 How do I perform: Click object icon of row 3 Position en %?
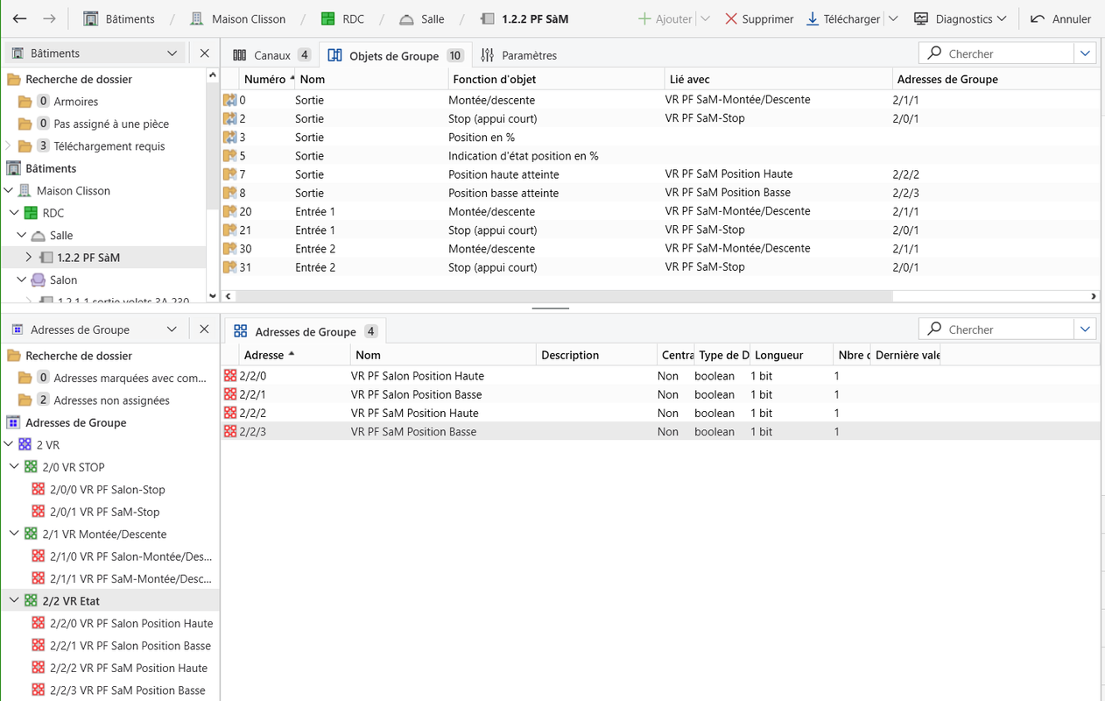click(x=230, y=138)
